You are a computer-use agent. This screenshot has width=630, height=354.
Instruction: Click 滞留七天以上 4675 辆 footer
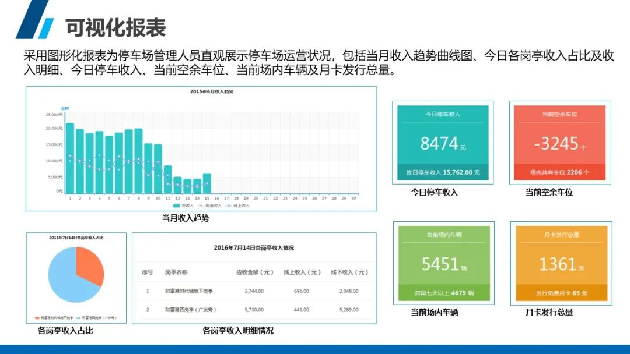pos(444,293)
